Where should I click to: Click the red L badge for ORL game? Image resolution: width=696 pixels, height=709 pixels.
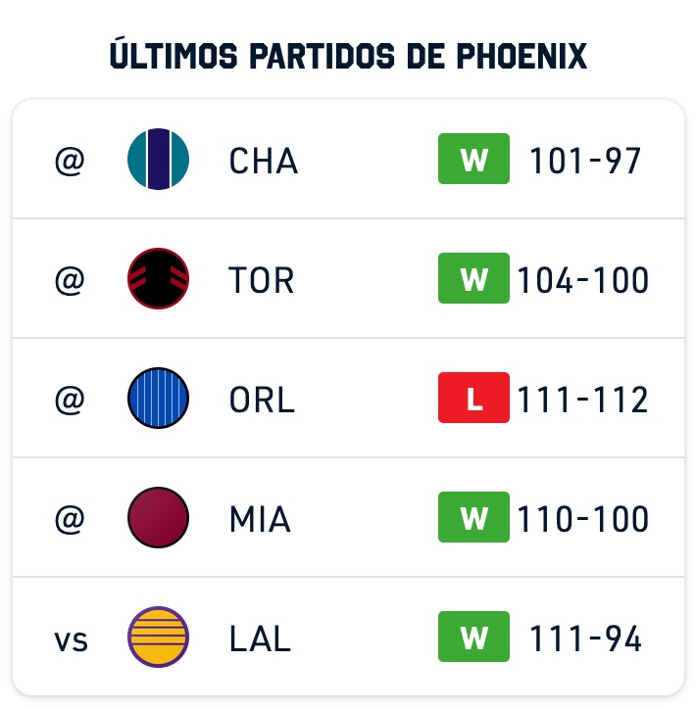(x=473, y=398)
